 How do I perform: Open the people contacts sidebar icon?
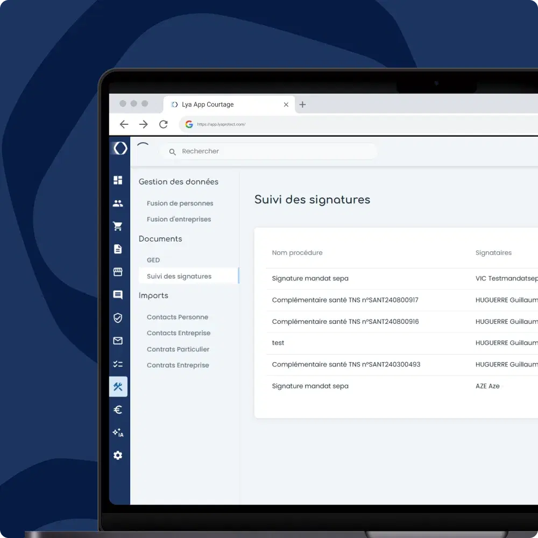118,203
